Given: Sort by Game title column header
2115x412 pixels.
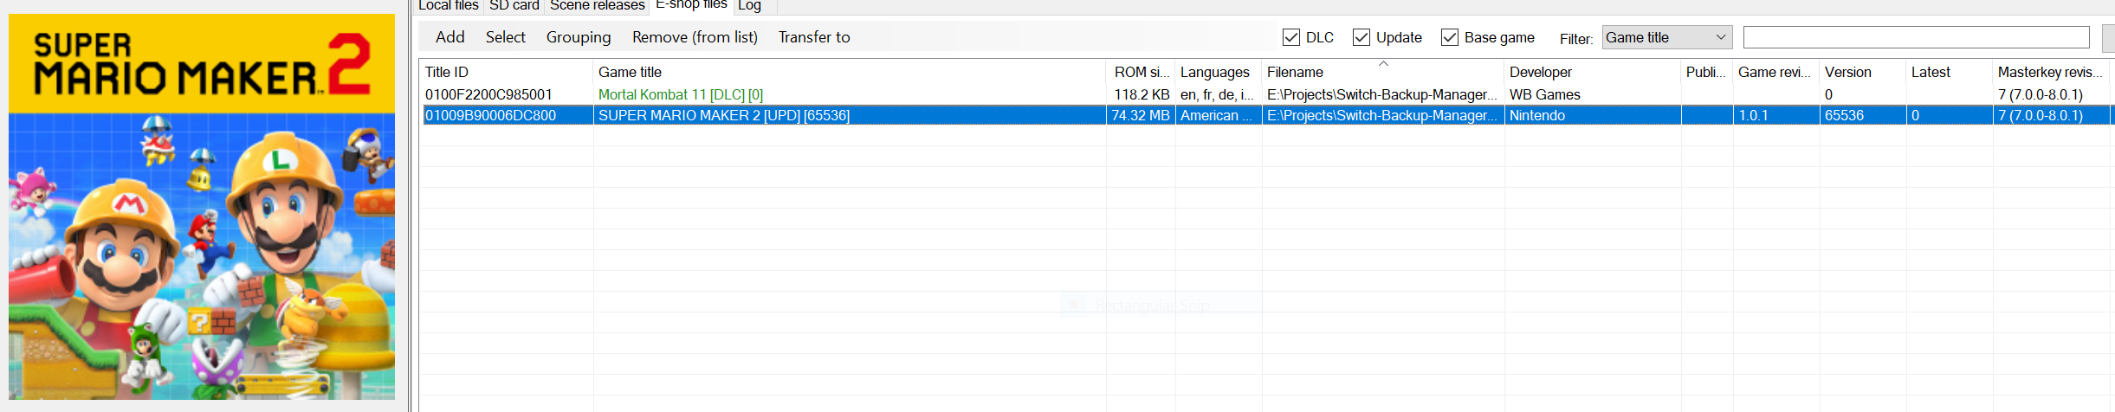Looking at the screenshot, I should (849, 72).
